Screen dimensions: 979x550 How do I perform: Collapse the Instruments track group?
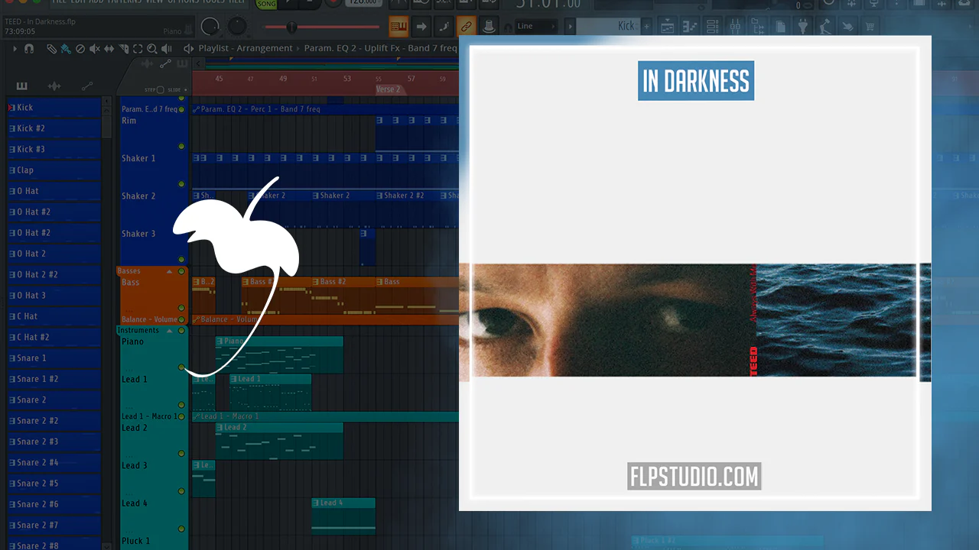coord(171,331)
